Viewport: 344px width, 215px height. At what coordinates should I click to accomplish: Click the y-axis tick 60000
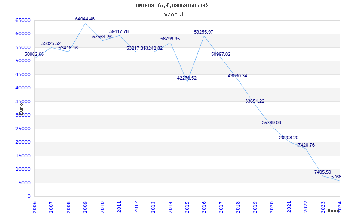click(23, 34)
